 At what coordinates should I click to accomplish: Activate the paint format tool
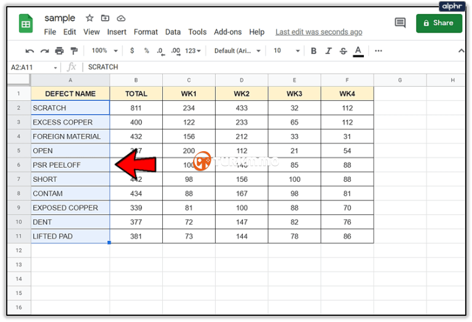pyautogui.click(x=74, y=51)
